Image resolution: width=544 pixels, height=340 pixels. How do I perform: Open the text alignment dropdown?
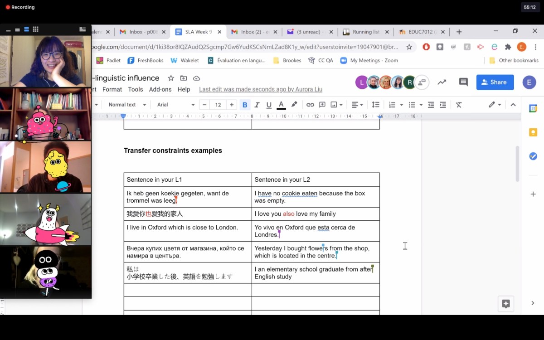tap(356, 104)
